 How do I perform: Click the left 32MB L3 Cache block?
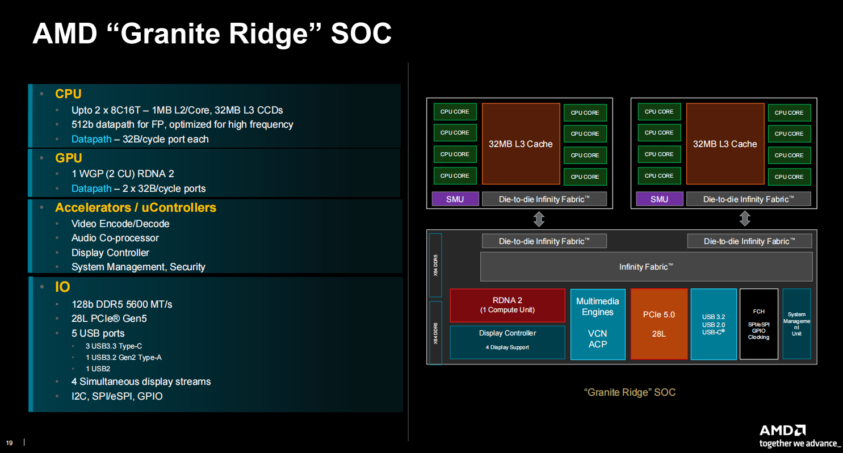(521, 144)
